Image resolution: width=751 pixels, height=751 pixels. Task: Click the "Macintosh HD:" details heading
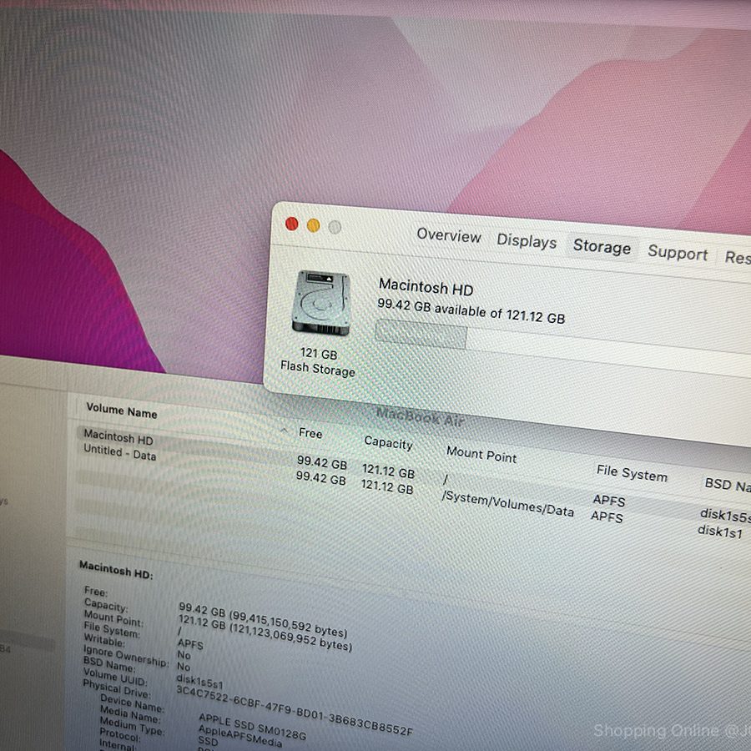116,570
